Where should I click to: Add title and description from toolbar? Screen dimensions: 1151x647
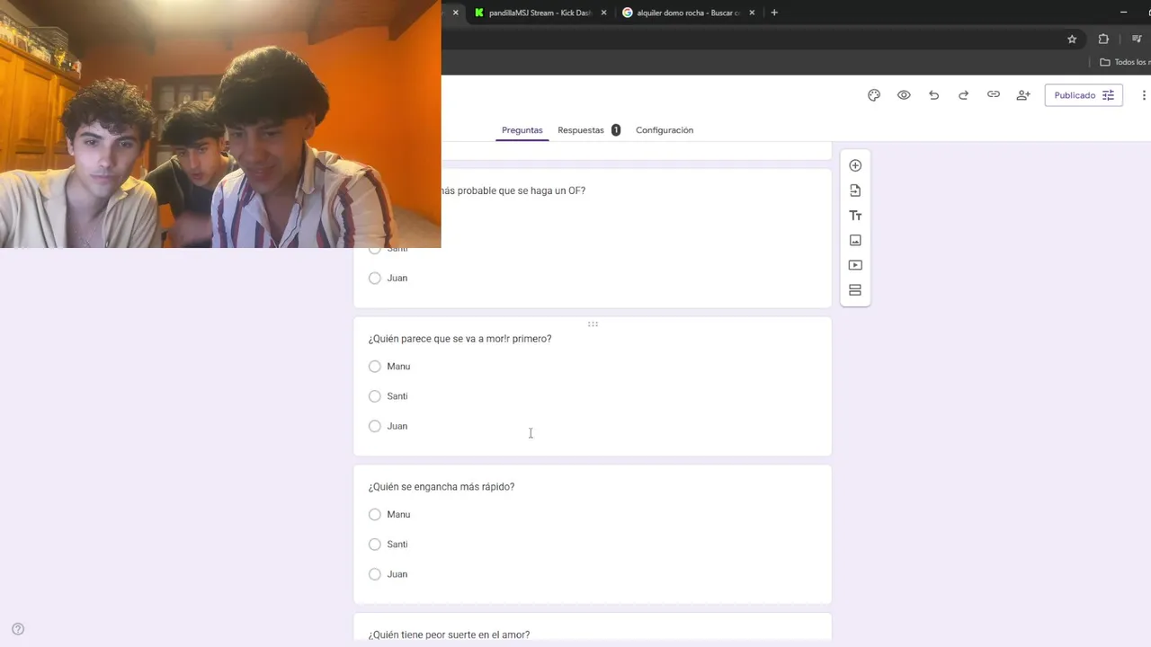855,216
